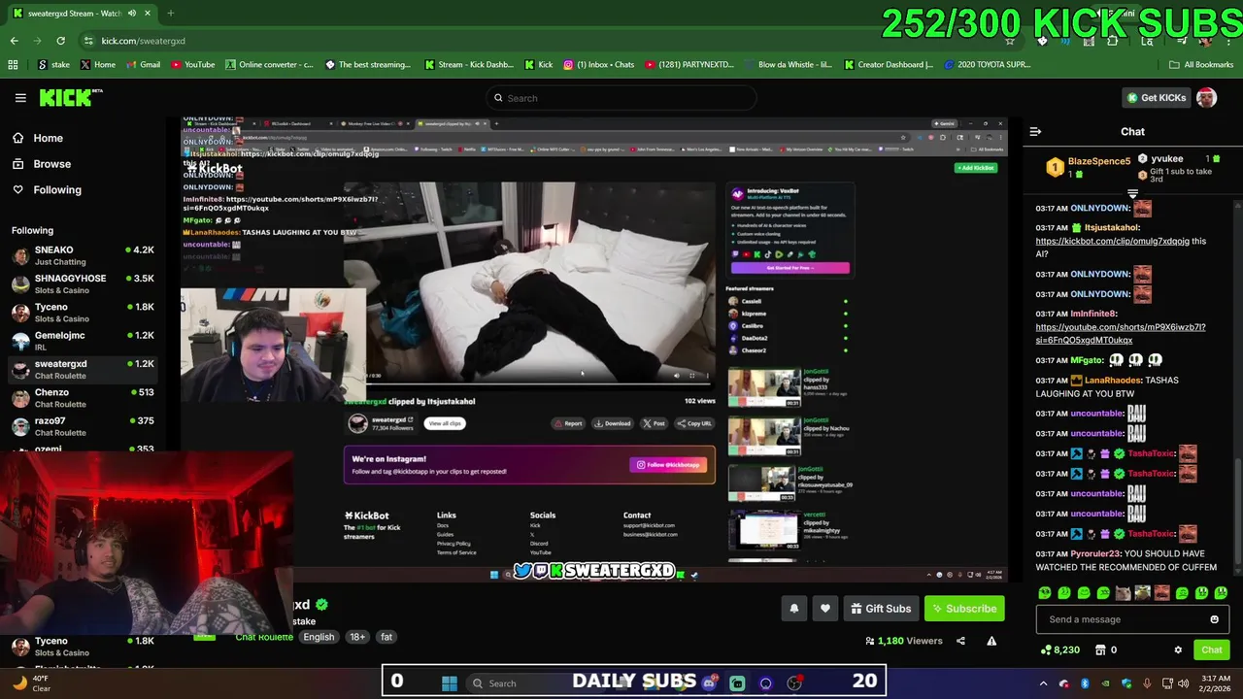Click the user profile avatar
Screen dimensions: 1243x699
tap(1206, 98)
